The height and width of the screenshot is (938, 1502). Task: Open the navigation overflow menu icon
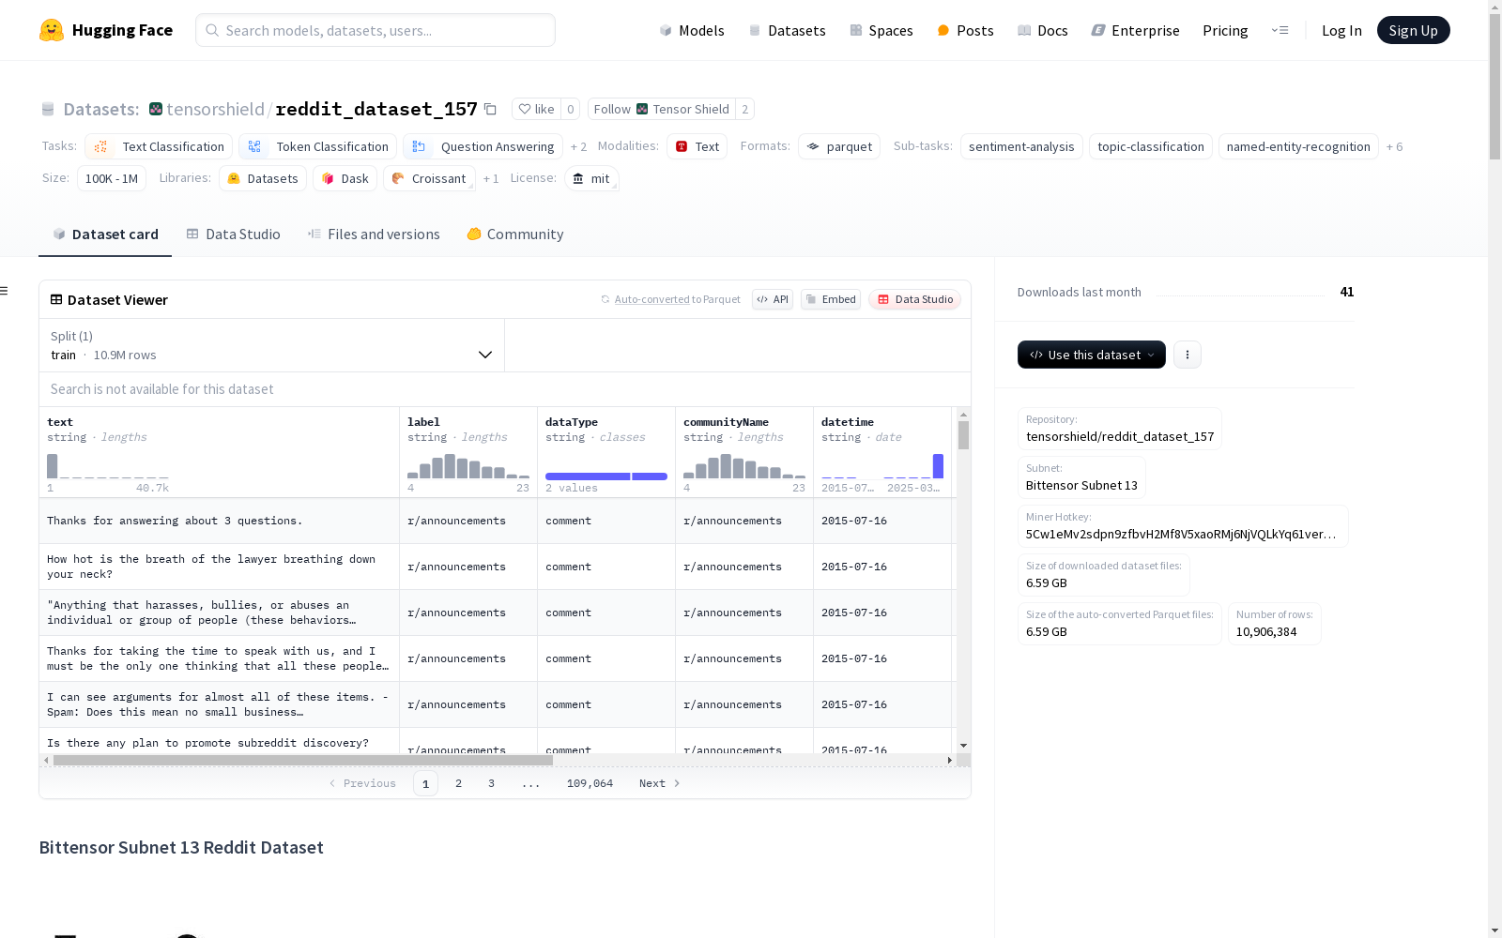click(1280, 30)
